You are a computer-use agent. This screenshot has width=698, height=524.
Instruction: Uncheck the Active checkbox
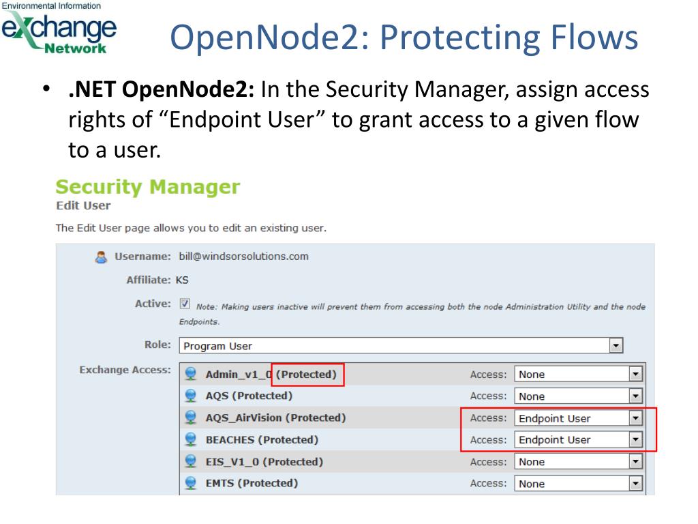pos(185,304)
